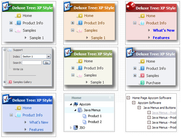The width and height of the screenshot is (181, 138).
Task: Collapse Home Page Apycom Software node
Action: click(128, 98)
